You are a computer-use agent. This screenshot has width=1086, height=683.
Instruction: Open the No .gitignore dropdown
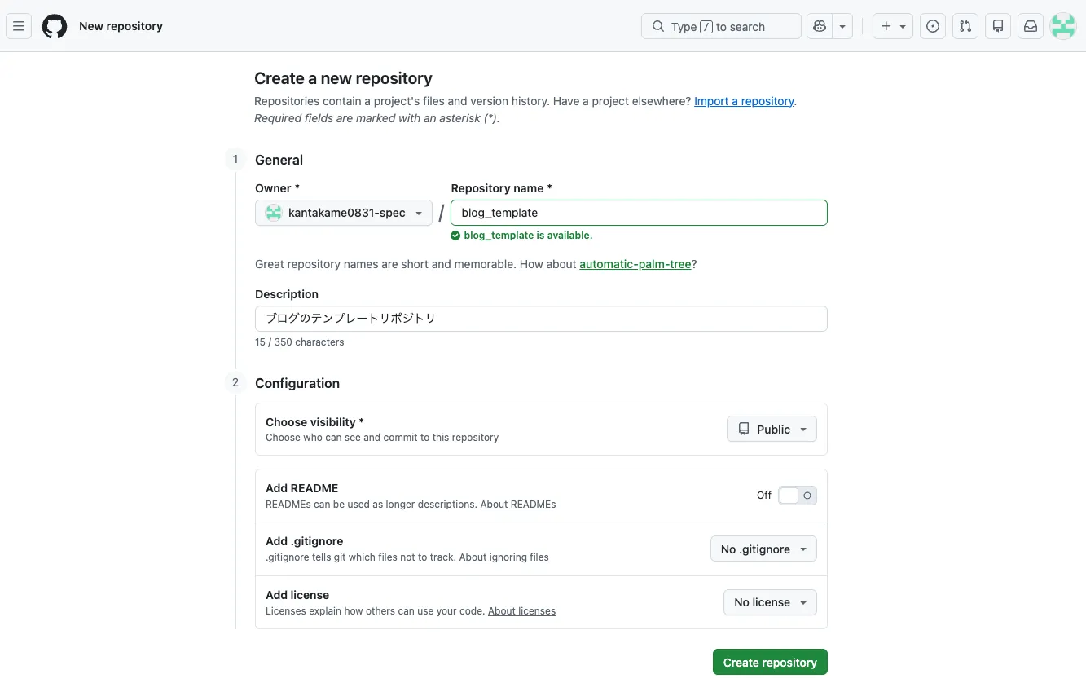coord(763,549)
